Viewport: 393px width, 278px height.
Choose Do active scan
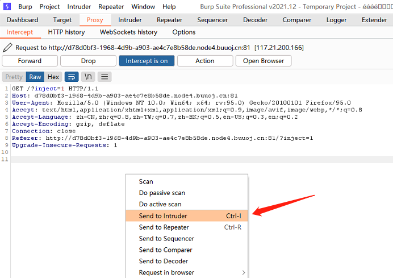[187, 204]
